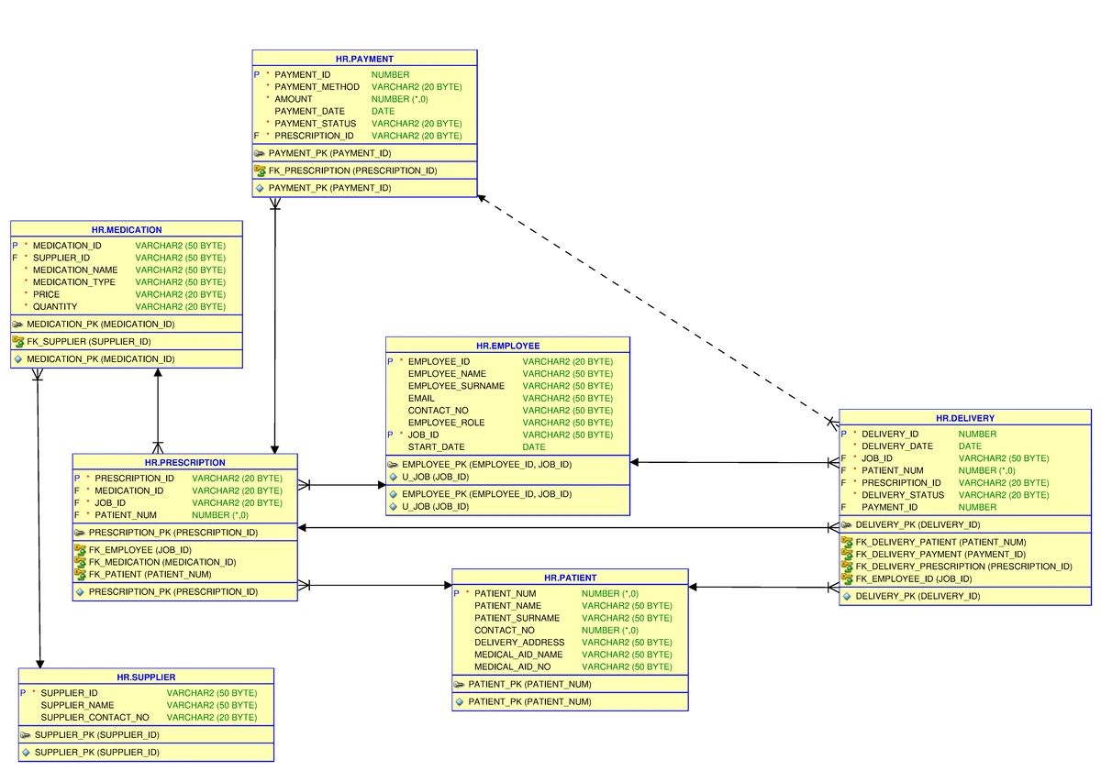Select the diamond index icon beside MEDICATION_PK
The height and width of the screenshot is (771, 1101).
coord(18,359)
